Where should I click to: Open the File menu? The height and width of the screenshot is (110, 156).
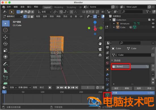(x=9, y=7)
